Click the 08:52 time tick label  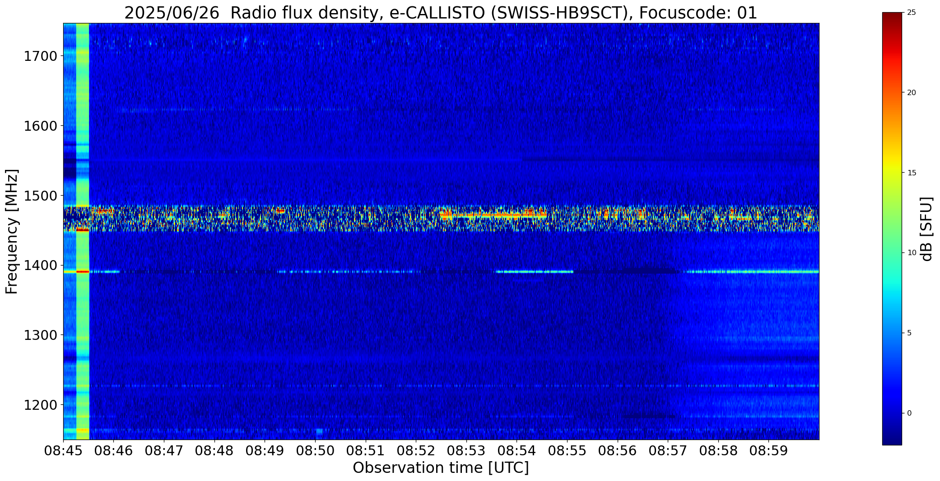(x=416, y=450)
